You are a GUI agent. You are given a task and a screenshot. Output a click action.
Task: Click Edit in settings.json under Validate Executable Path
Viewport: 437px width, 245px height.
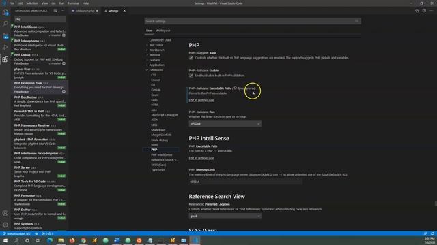click(201, 100)
